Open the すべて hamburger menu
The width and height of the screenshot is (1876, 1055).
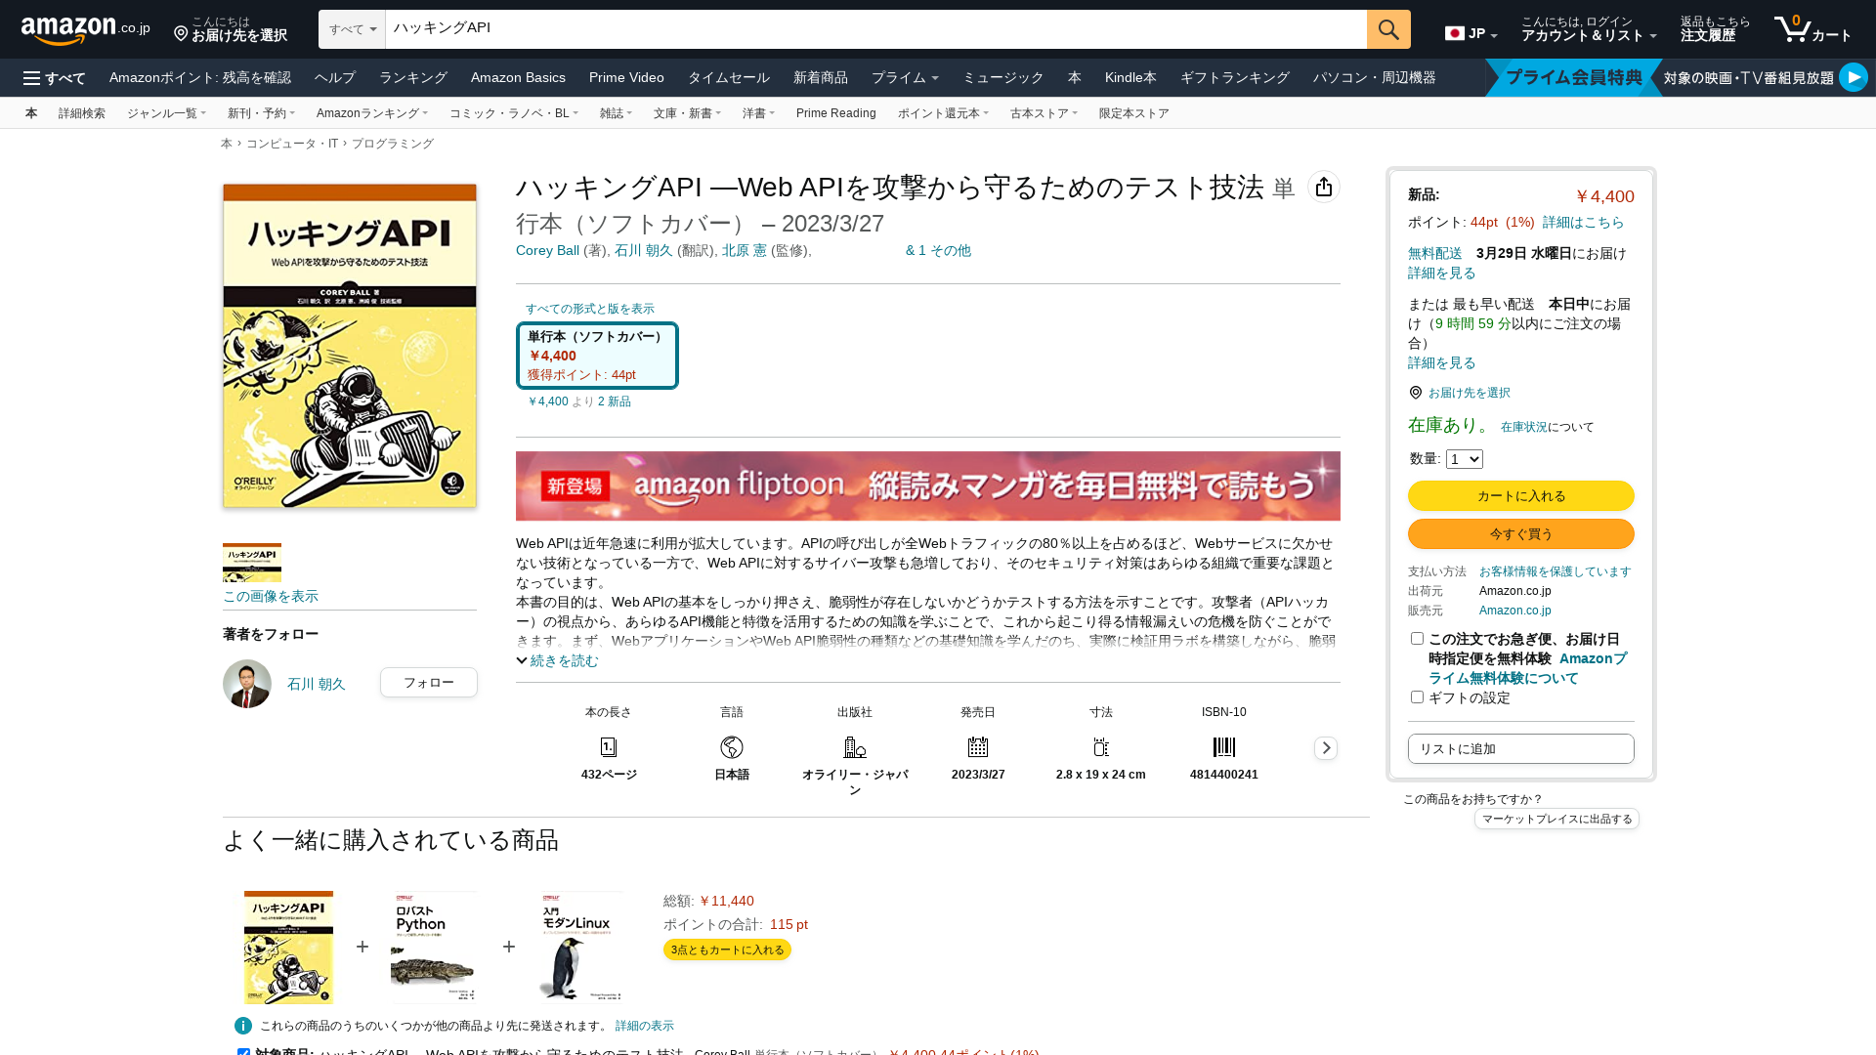pos(55,78)
